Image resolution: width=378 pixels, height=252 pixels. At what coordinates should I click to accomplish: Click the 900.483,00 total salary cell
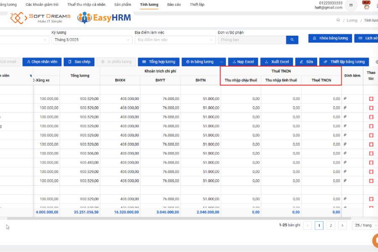(x=80, y=163)
